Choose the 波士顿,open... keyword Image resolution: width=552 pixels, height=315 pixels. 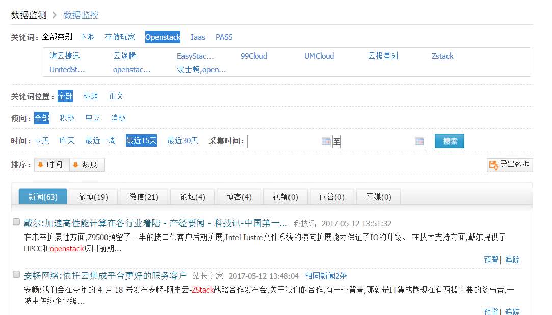pyautogui.click(x=201, y=70)
